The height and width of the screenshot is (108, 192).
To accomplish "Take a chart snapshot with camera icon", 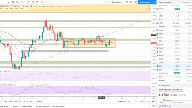I will tap(135, 2).
